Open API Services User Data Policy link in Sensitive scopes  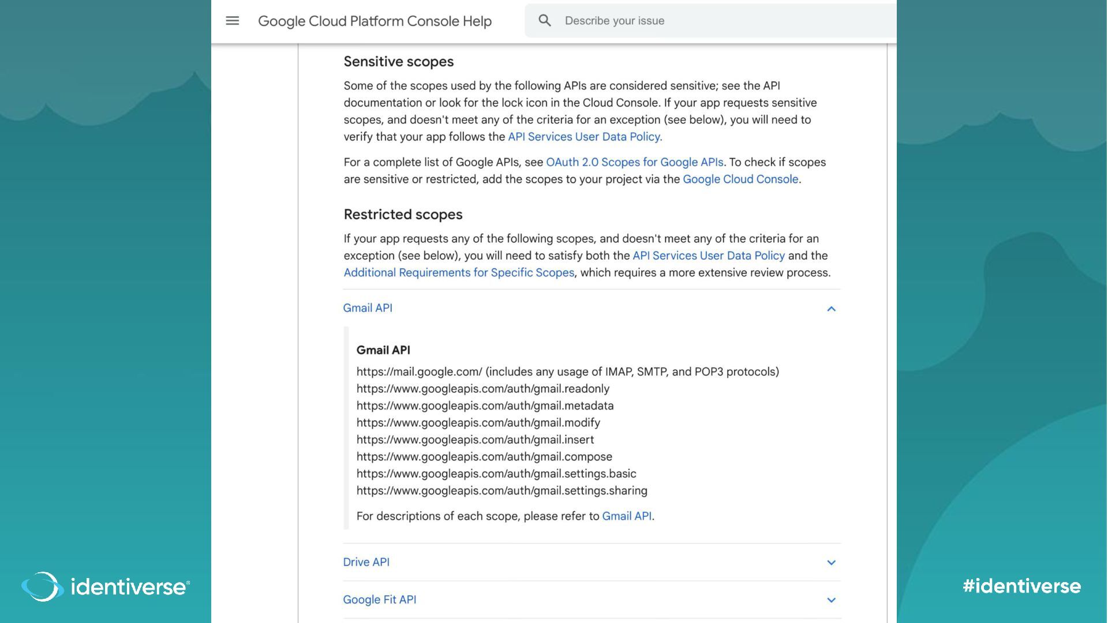(x=585, y=137)
